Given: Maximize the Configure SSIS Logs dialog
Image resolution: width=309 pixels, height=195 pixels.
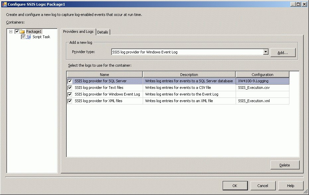Looking at the screenshot, I should 298,4.
